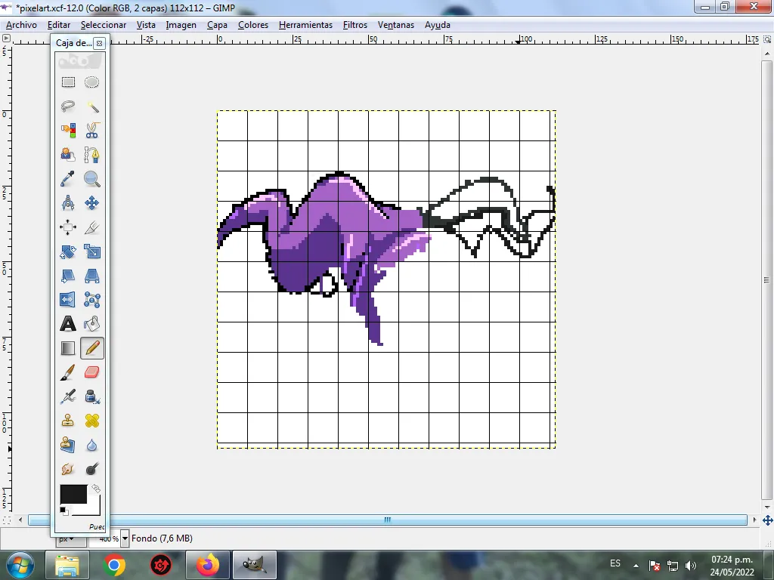Select the Blur/Sharpen droplet tool

click(91, 445)
